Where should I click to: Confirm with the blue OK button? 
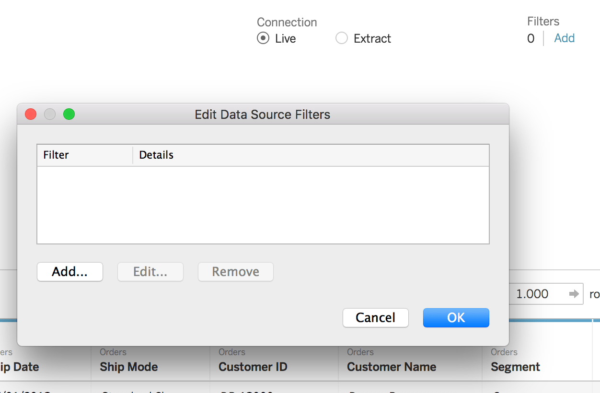coord(456,318)
